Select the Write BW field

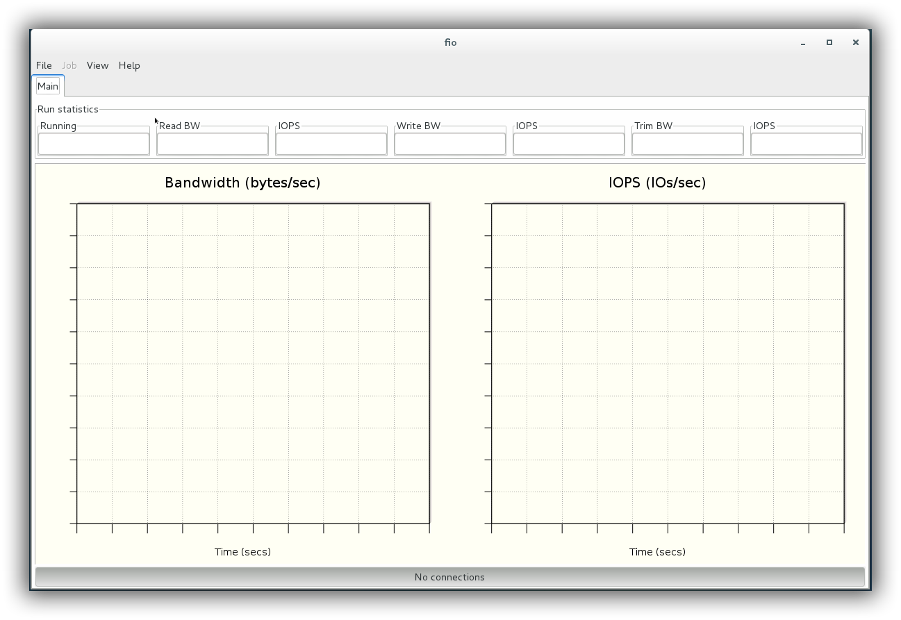tap(450, 144)
